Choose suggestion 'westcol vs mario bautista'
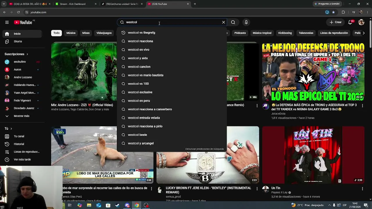 click(172, 75)
